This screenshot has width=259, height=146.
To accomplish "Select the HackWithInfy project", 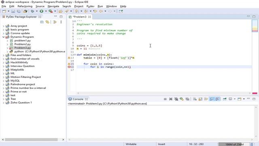I will [x=19, y=62].
